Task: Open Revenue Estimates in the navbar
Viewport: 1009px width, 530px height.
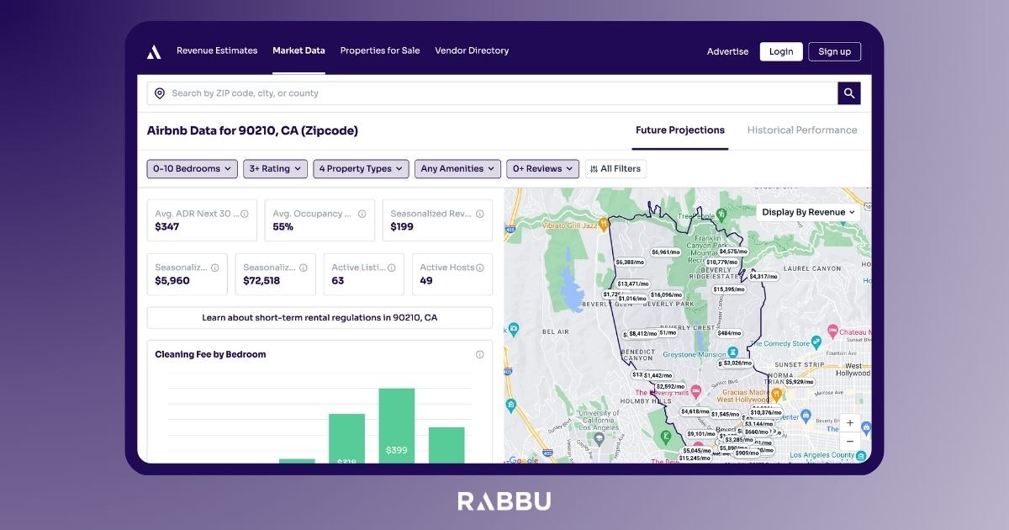Action: tap(217, 50)
